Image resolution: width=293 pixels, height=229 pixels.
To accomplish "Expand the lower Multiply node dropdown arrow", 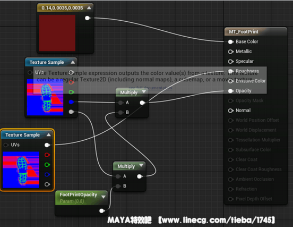I will tap(141, 165).
